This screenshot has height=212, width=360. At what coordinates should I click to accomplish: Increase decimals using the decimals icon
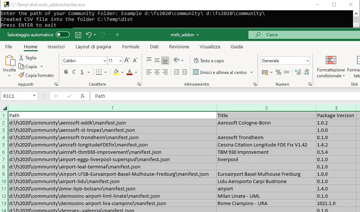tap(298, 72)
